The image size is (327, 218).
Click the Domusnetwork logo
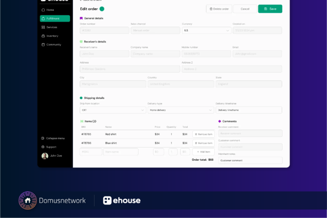(52, 201)
